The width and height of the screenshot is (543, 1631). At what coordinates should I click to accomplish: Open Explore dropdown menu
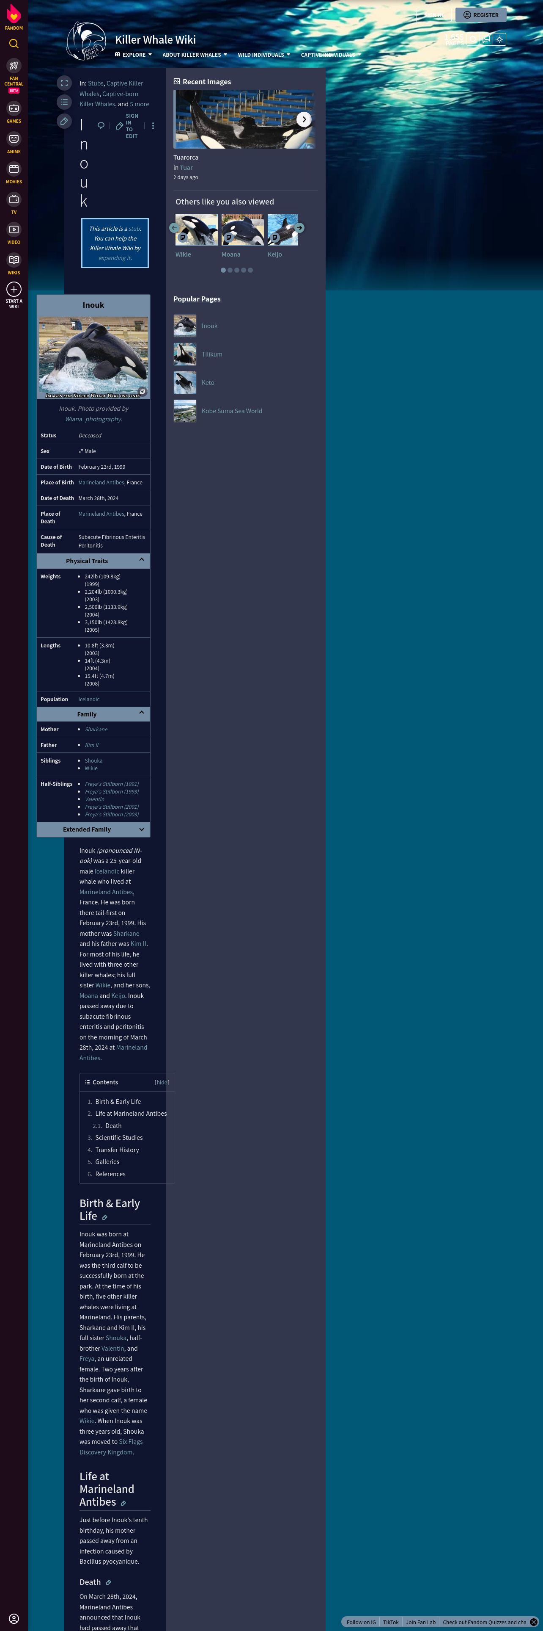(133, 55)
